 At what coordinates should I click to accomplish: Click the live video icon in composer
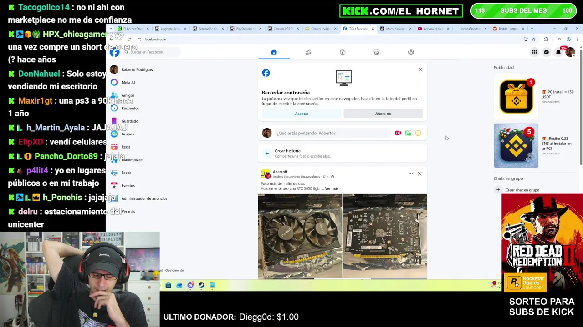398,133
